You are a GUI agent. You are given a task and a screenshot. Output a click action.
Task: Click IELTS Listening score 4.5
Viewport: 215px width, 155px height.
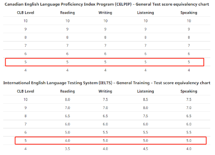[x=146, y=149]
